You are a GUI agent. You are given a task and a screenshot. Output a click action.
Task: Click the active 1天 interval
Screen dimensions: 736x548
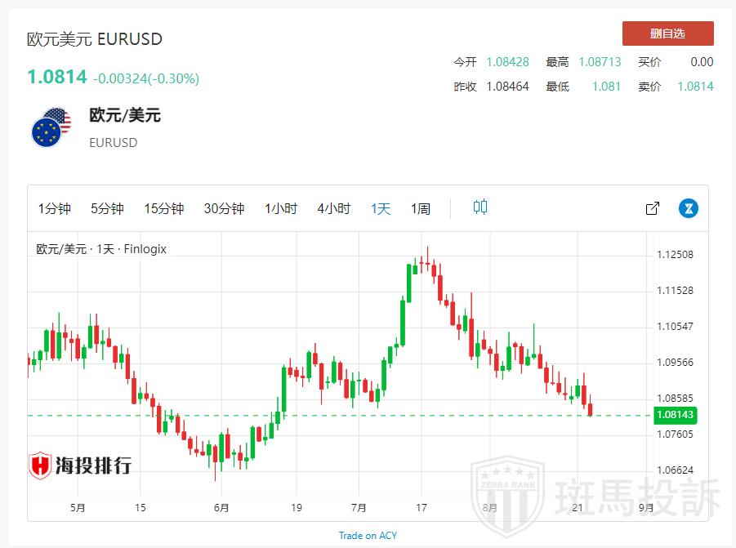tap(381, 209)
